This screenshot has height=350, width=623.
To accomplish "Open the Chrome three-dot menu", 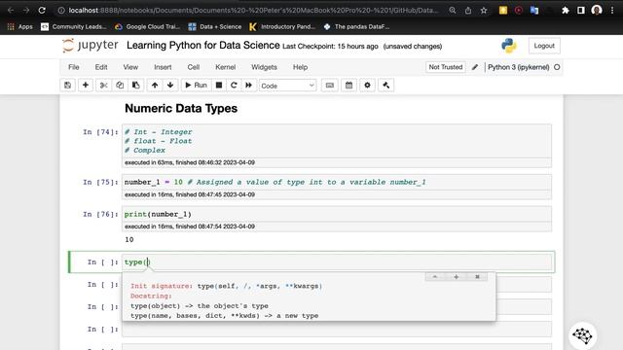I will click(x=612, y=11).
